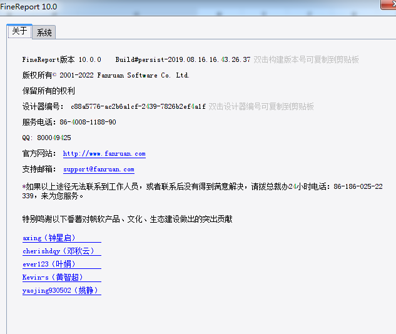Viewport: 396px width, 334px height.
Task: Open the http://www.fanruan.com website link
Action: click(104, 153)
